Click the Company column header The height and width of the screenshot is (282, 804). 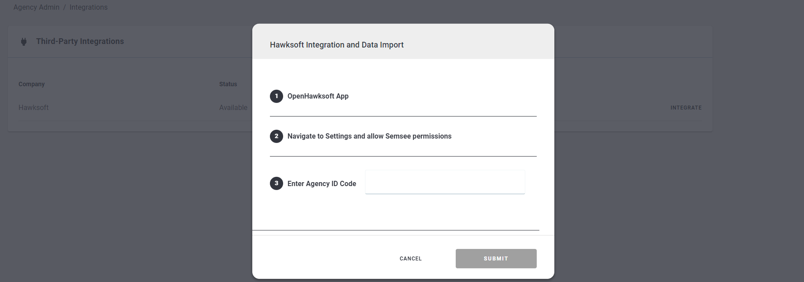[31, 84]
